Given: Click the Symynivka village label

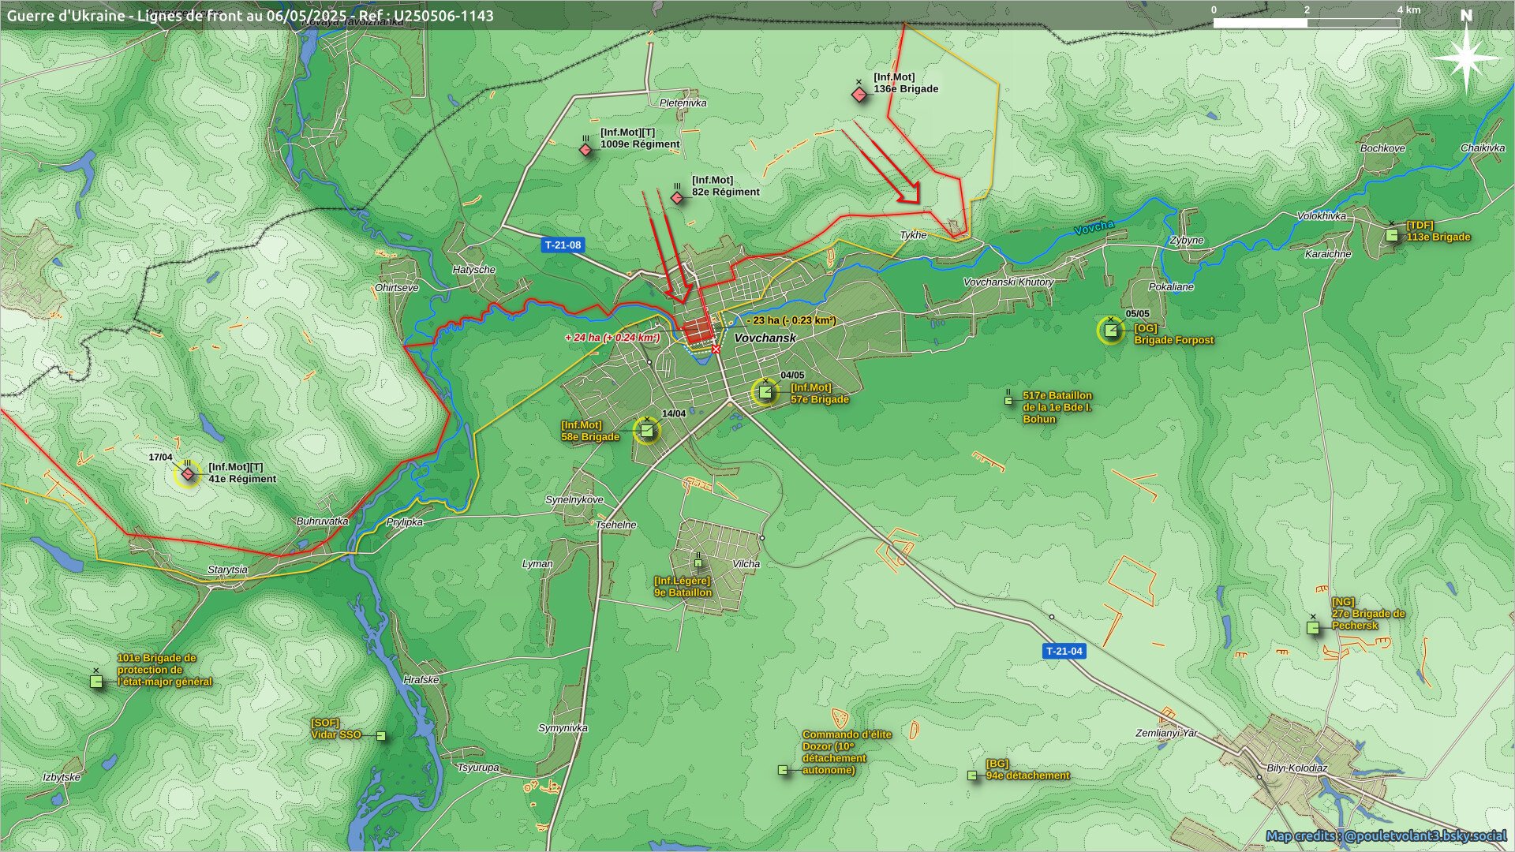Looking at the screenshot, I should click(x=563, y=728).
